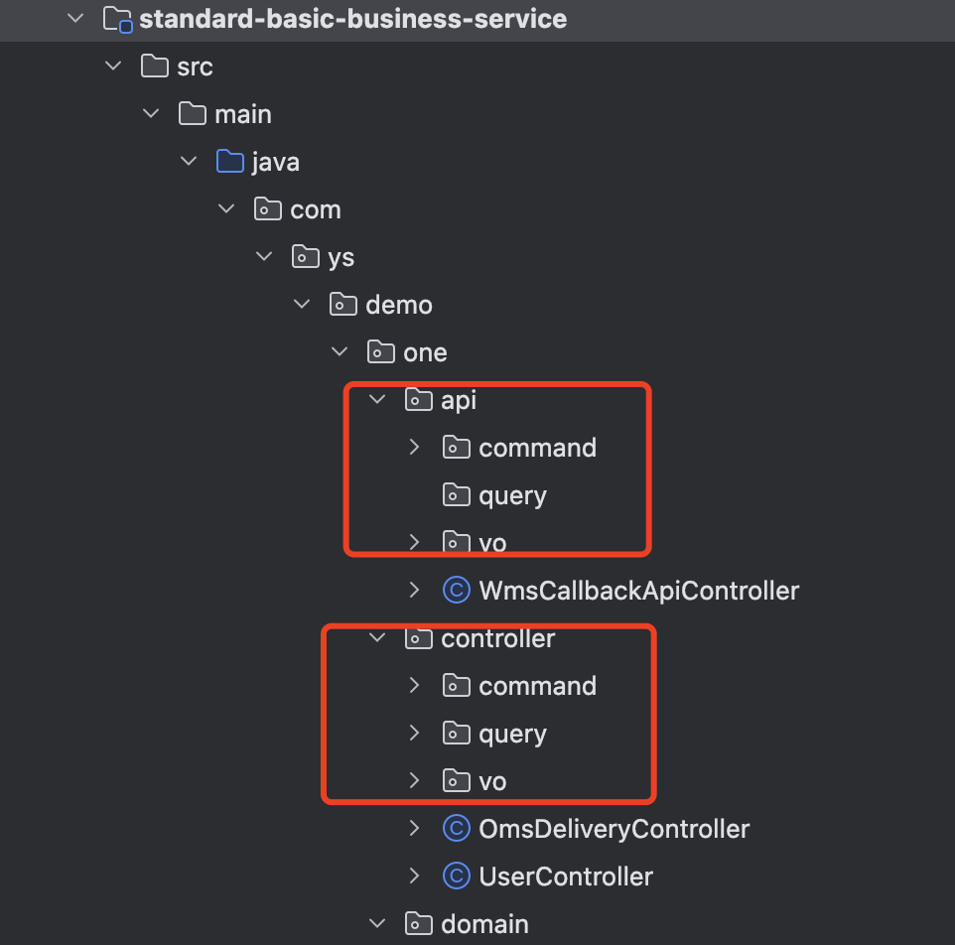Expand the WmsCallbackApiController class node
This screenshot has height=945, width=955.
(x=415, y=590)
